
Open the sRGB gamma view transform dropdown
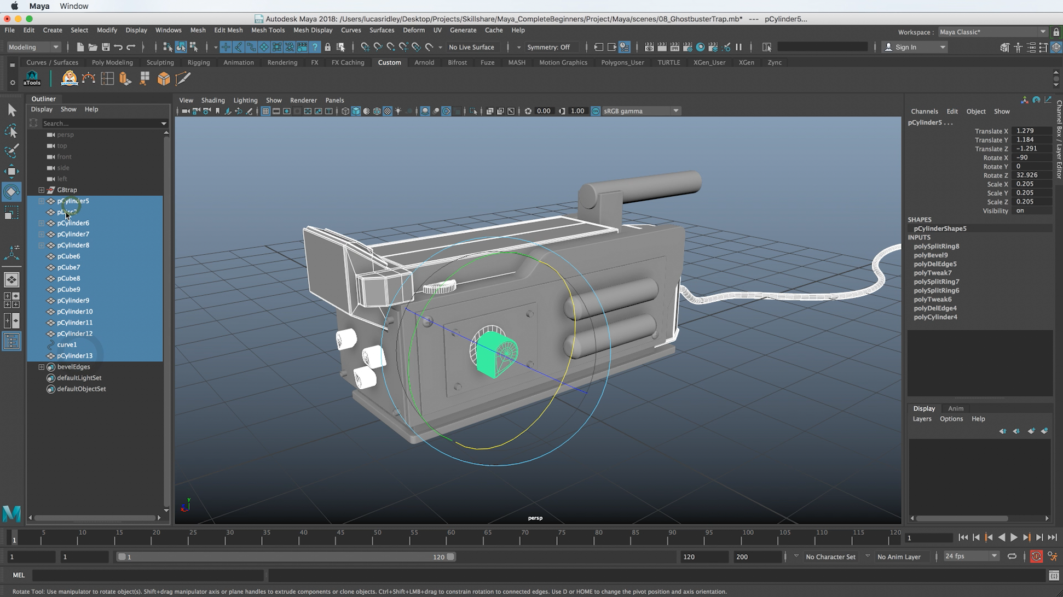point(640,111)
